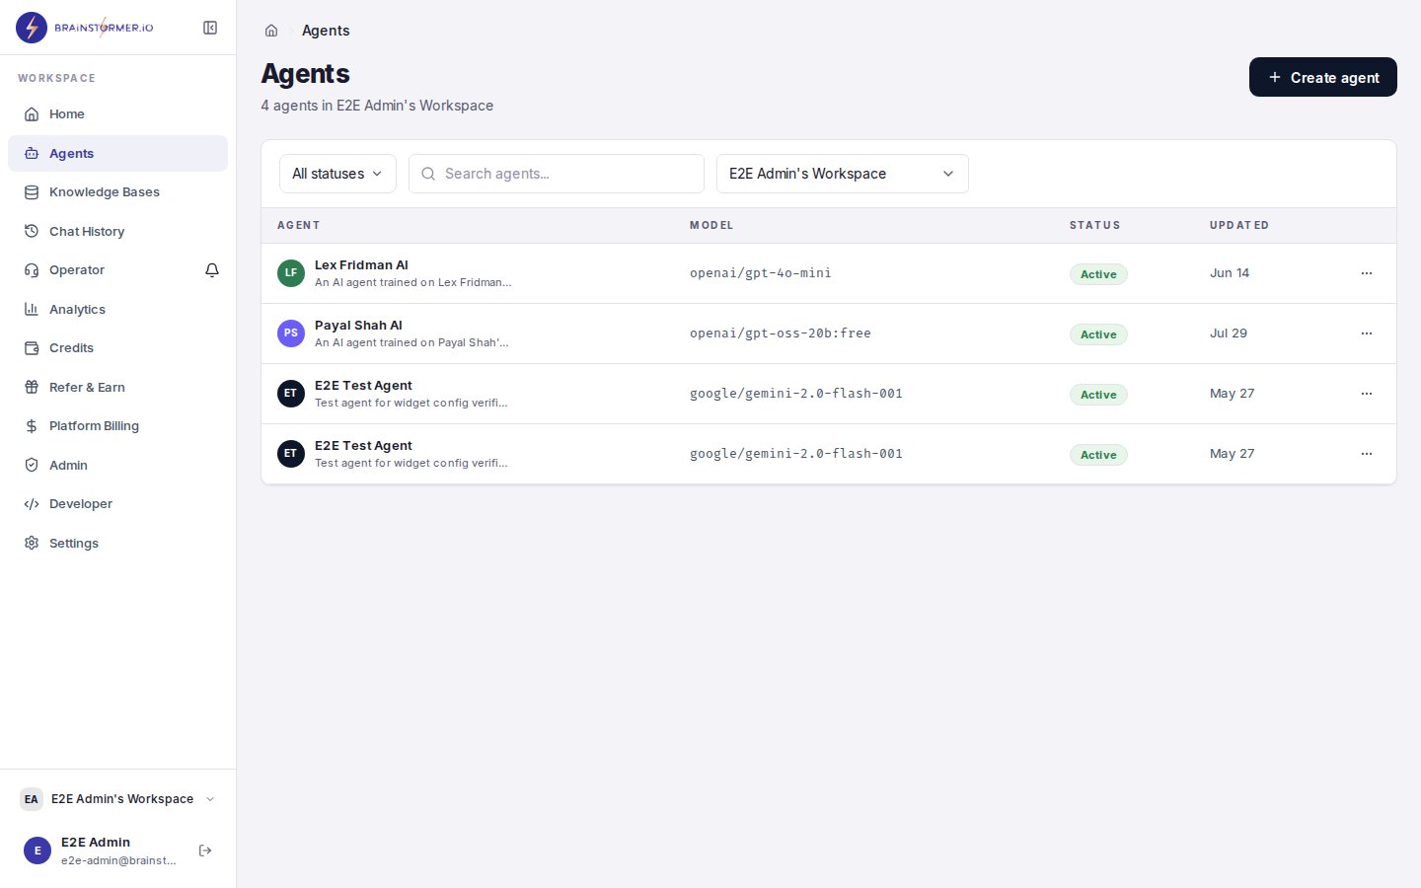
Task: Open row actions for Payal Shah AI
Action: point(1367,333)
